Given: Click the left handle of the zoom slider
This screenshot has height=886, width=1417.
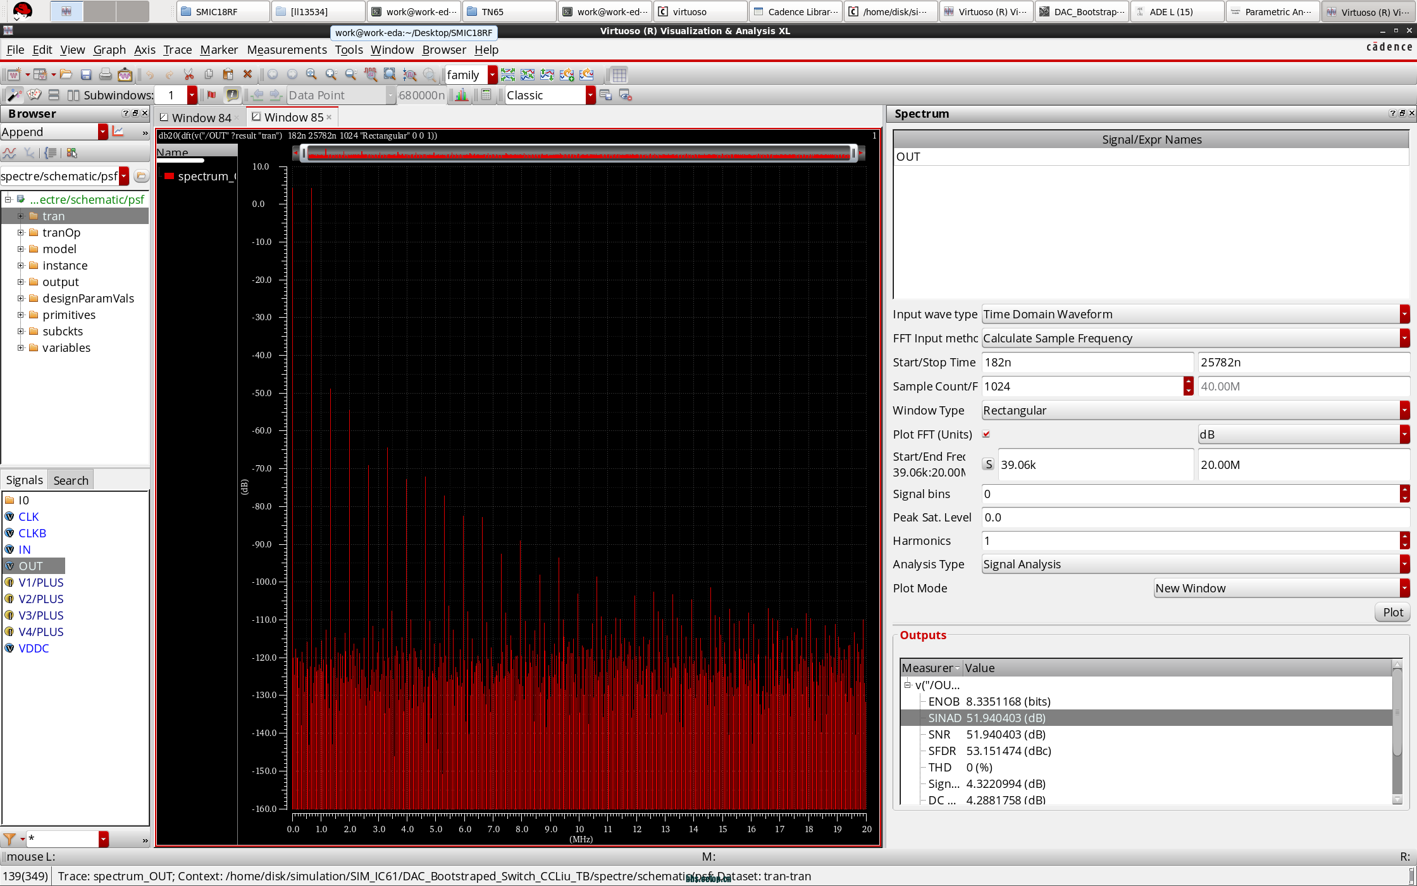Looking at the screenshot, I should [304, 153].
